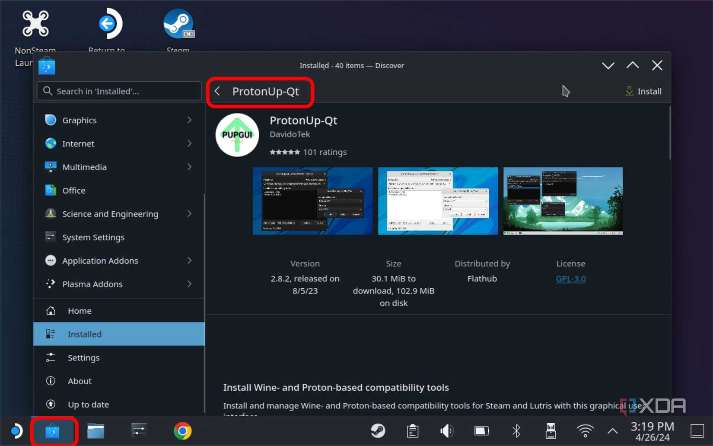Click the 30.1 MiB download size text
This screenshot has width=713, height=446.
[394, 291]
